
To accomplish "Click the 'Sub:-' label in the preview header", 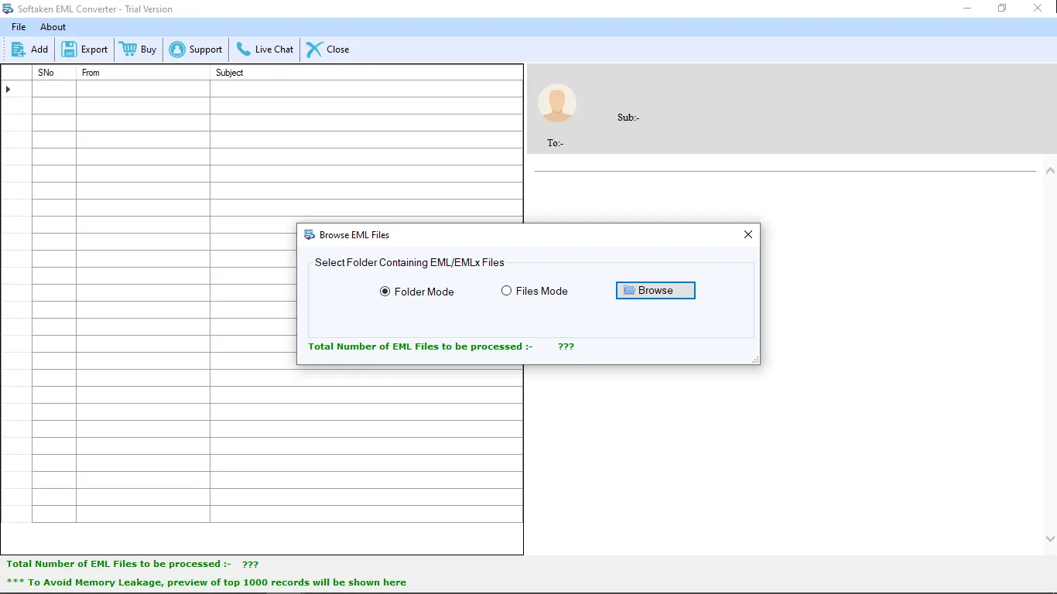I will pos(628,118).
